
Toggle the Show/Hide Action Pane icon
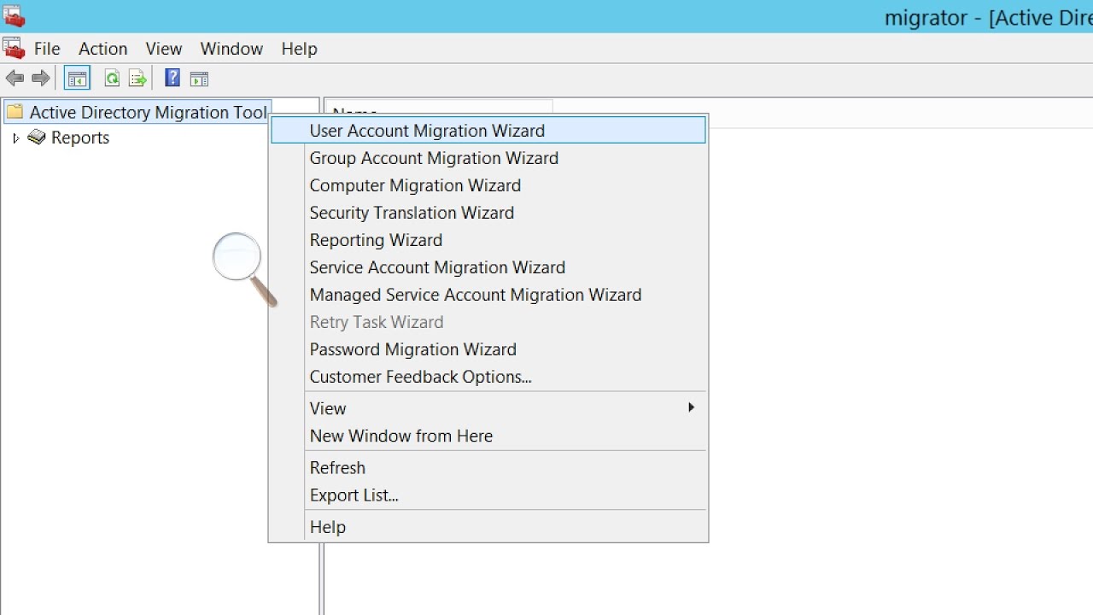point(199,79)
